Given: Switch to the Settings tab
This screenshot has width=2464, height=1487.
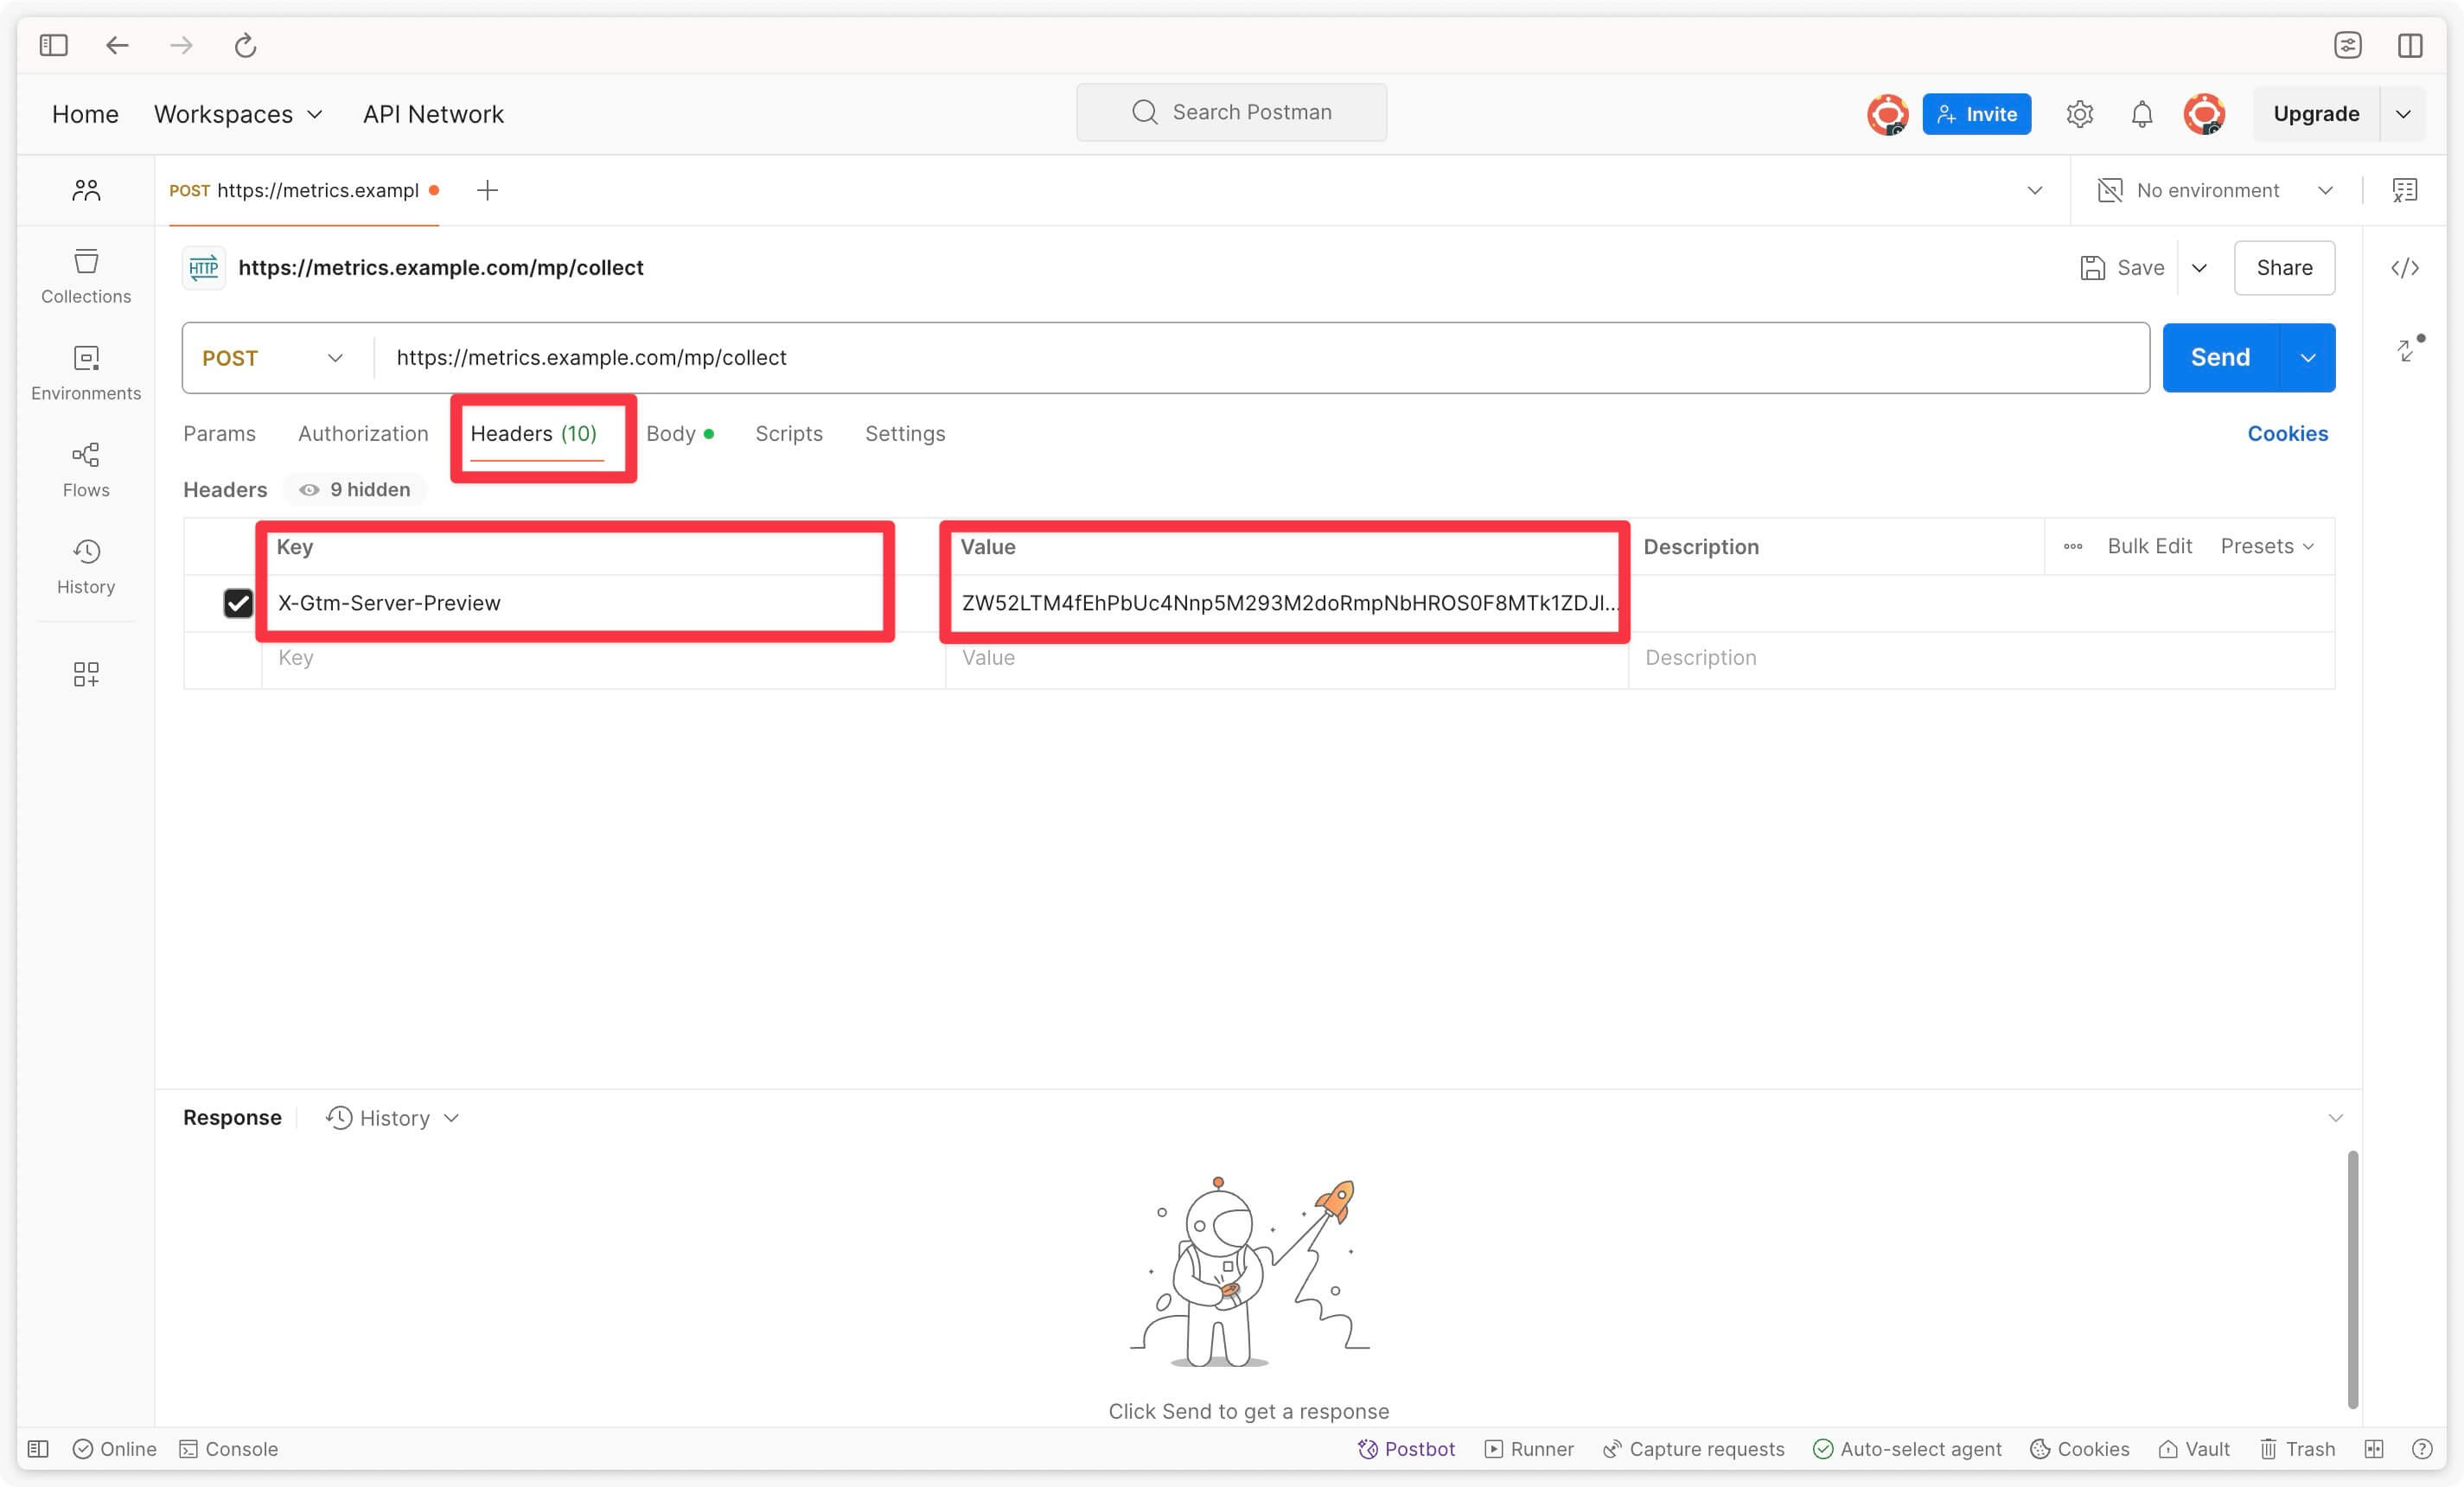Looking at the screenshot, I should [x=905, y=433].
